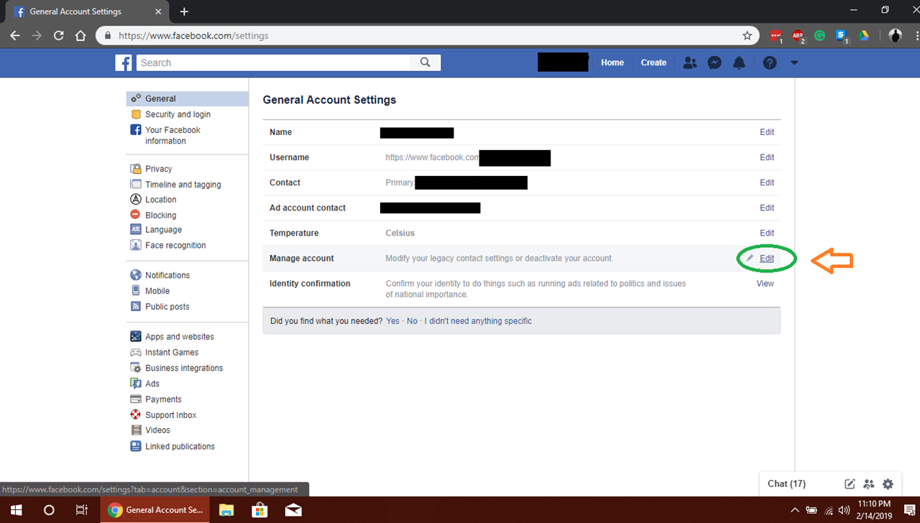Edit the Temperature setting
The image size is (920, 523).
point(767,233)
